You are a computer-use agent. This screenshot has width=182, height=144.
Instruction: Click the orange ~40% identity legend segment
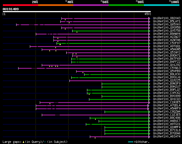56,5
